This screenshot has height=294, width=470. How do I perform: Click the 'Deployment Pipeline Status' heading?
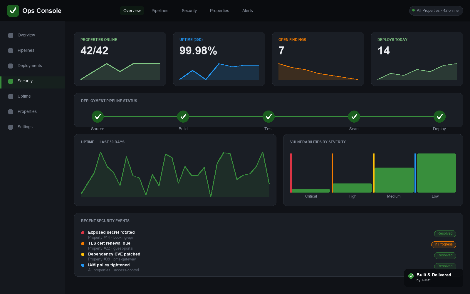coord(109,101)
